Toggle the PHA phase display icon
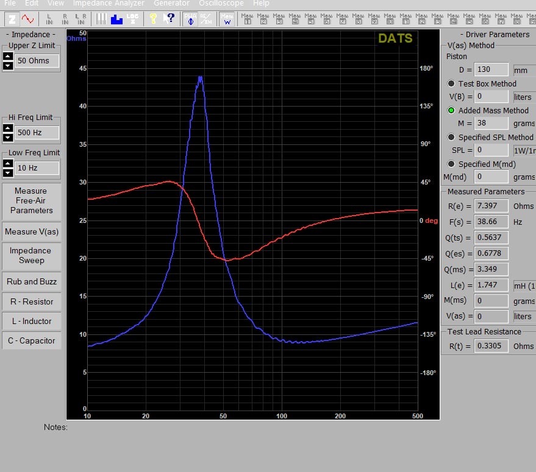 pyautogui.click(x=190, y=19)
